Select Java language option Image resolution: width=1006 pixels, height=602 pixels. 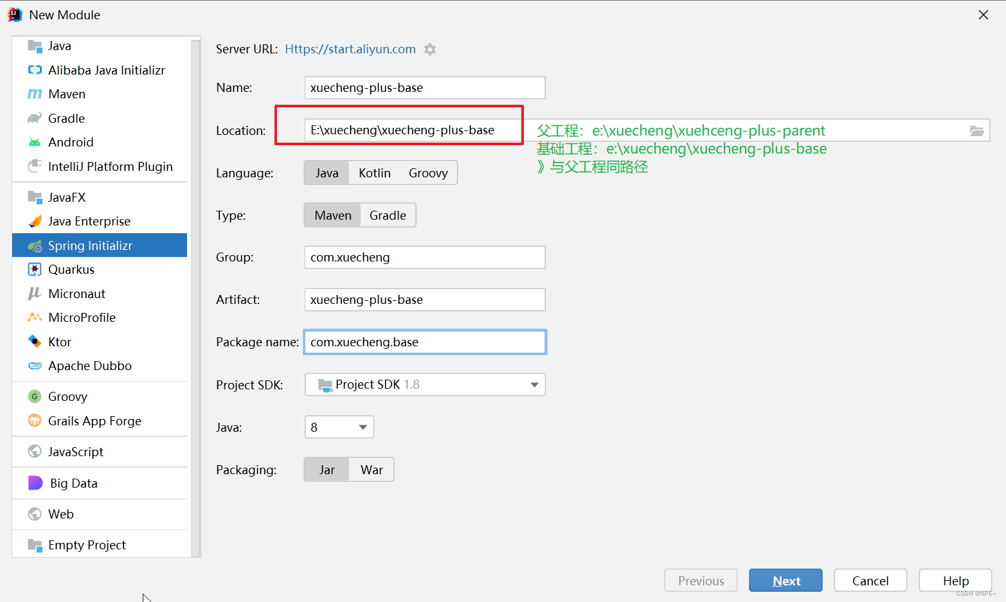(327, 173)
